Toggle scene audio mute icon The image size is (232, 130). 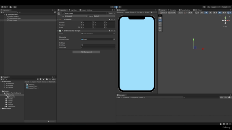coord(210,13)
